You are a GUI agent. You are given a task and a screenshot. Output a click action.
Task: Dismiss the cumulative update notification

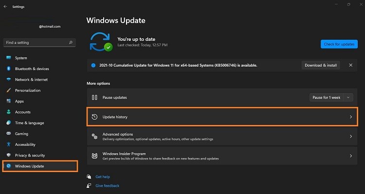point(351,65)
